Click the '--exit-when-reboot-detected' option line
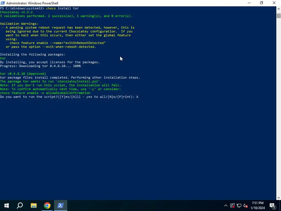This screenshot has height=211, width=281. tap(51, 47)
